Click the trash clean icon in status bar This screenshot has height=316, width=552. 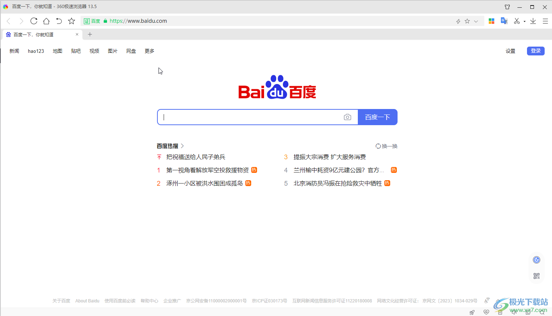(500, 312)
